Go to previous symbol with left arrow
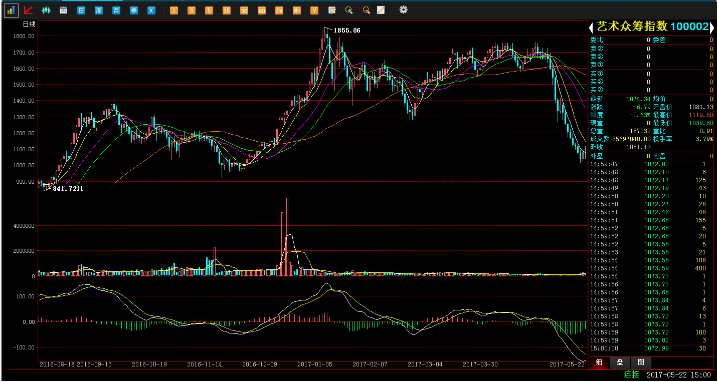The image size is (717, 382). pos(592,28)
